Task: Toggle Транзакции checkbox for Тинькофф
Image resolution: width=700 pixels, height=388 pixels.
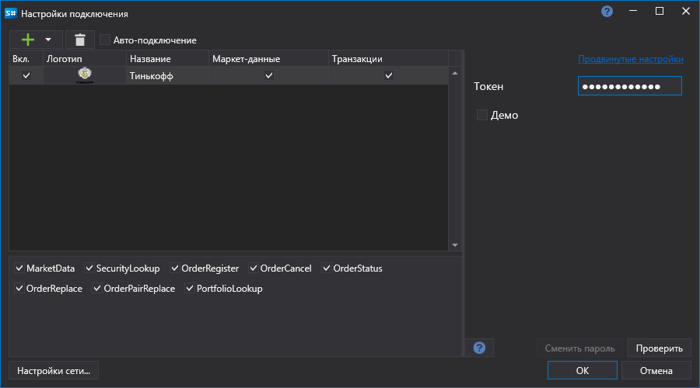Action: [x=388, y=75]
